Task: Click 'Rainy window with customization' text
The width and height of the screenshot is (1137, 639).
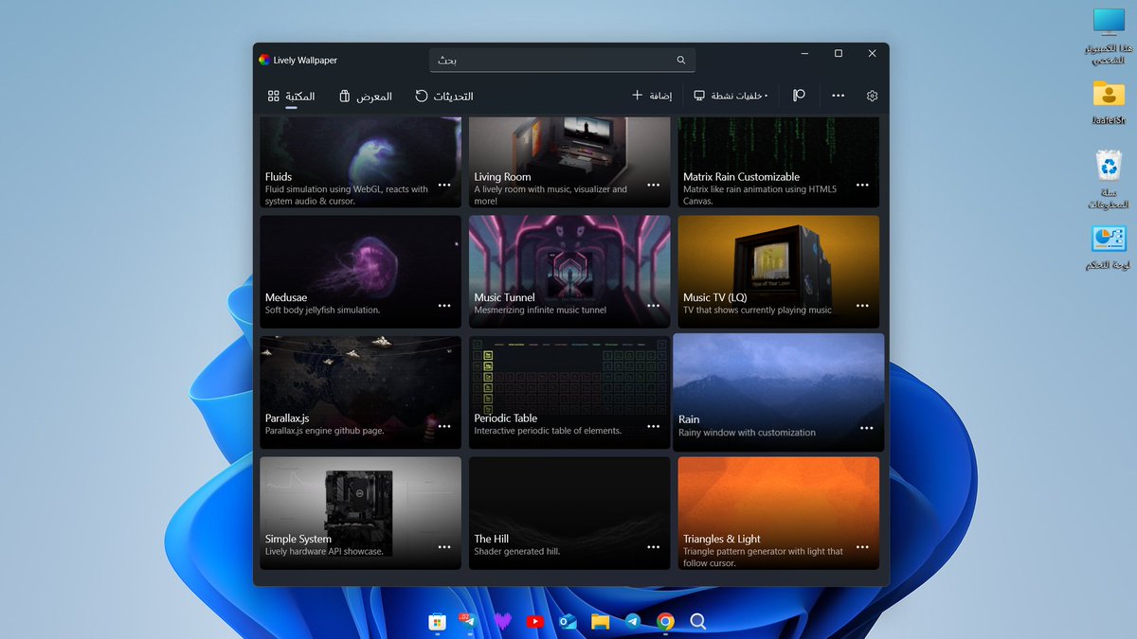Action: pyautogui.click(x=747, y=433)
